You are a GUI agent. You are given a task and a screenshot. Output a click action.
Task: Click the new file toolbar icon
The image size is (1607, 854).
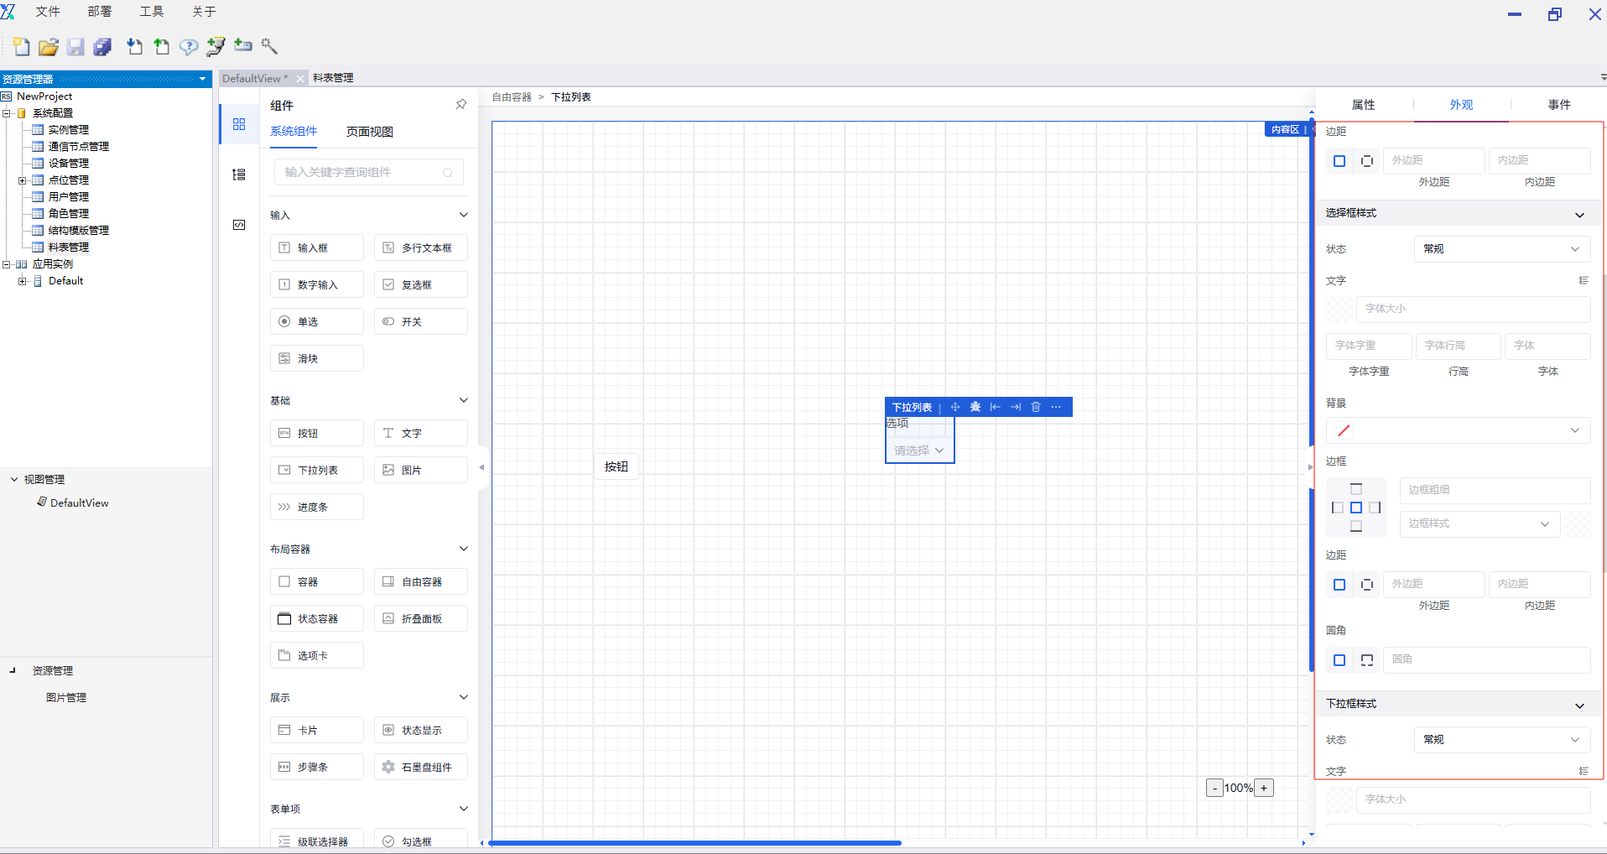(x=21, y=47)
